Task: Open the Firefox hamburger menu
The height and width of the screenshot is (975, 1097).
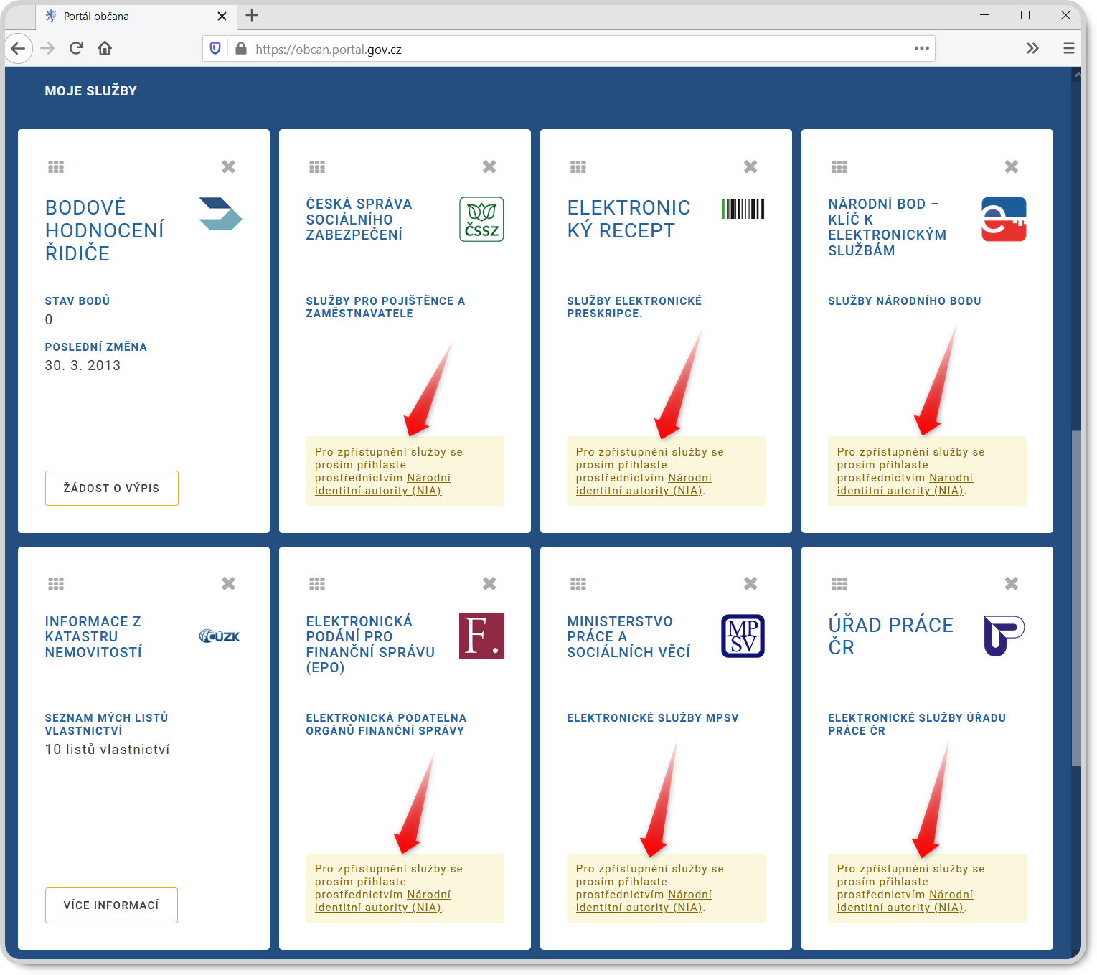Action: coord(1069,48)
